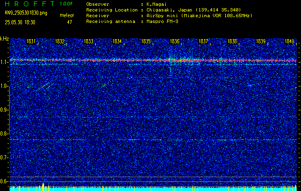
Task: Click the 0.8 frequency axis label
Action: (x=3, y=134)
